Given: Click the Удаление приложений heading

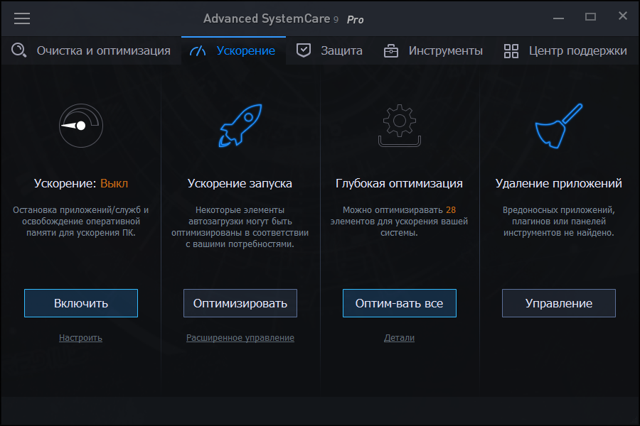Looking at the screenshot, I should click(x=559, y=183).
